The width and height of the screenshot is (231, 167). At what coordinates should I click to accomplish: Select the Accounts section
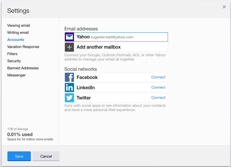[x=16, y=40]
